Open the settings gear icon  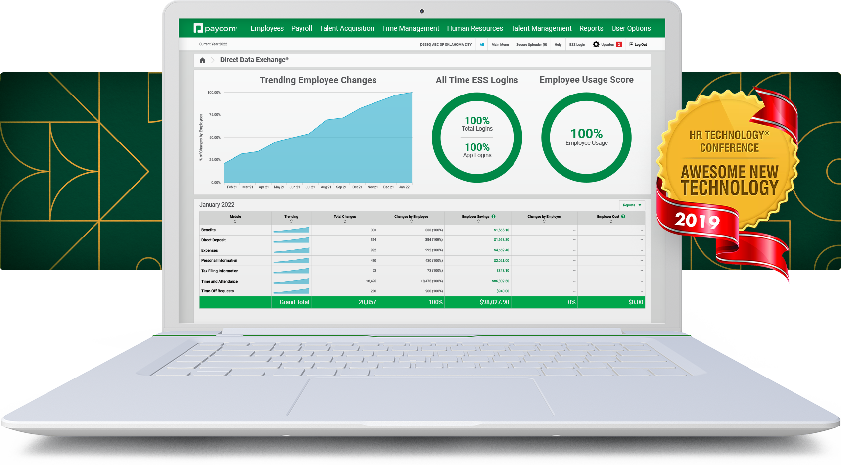click(x=596, y=44)
